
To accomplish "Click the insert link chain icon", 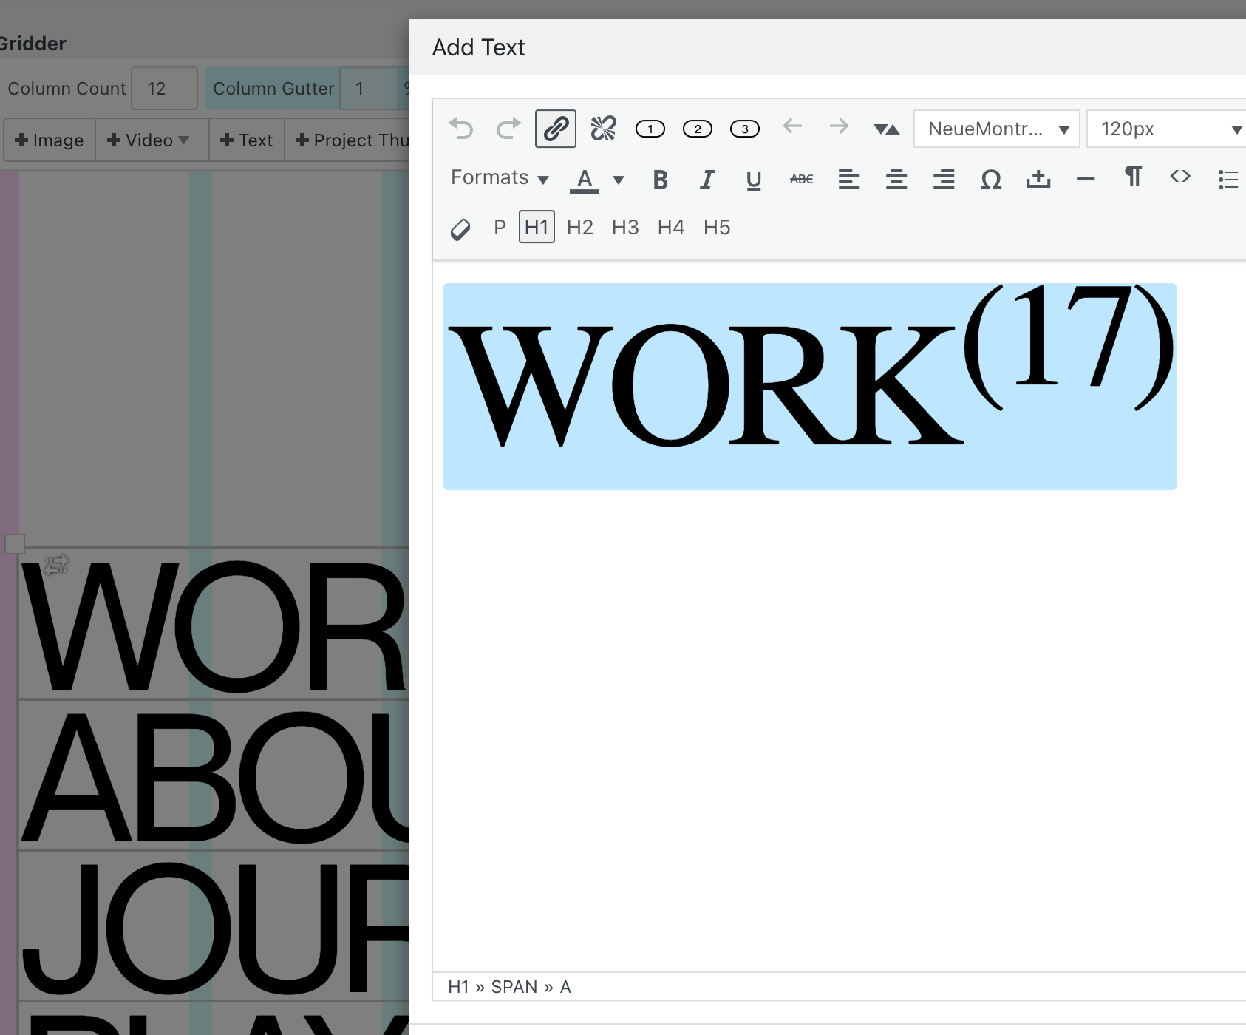I will point(556,129).
